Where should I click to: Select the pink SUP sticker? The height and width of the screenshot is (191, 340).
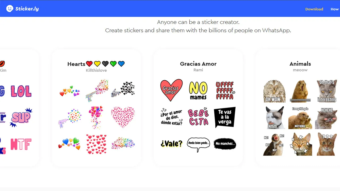pyautogui.click(x=21, y=117)
